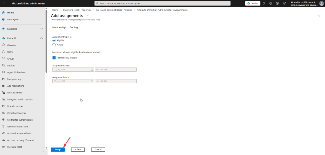Click the Multifactor authentication shield icon
The image size is (325, 155).
3,120
